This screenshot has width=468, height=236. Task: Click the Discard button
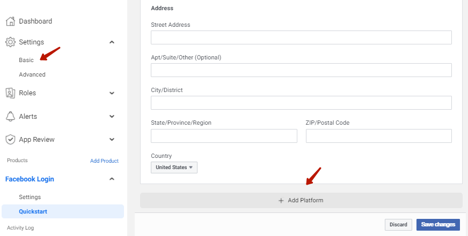[x=398, y=225]
